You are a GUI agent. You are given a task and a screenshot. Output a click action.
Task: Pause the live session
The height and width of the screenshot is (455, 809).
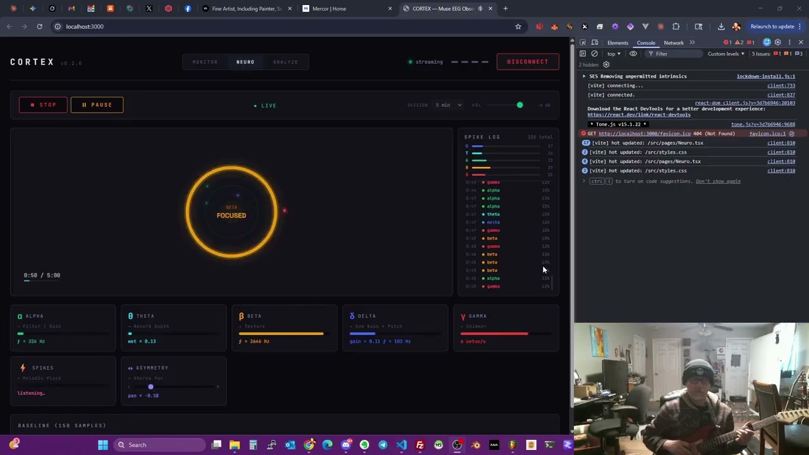97,105
